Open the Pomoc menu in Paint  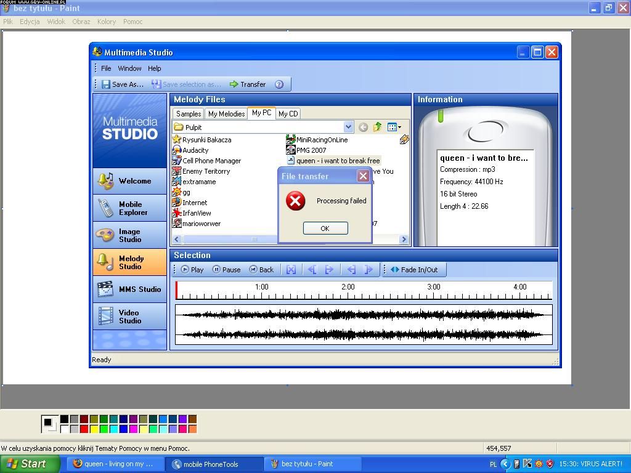click(133, 22)
